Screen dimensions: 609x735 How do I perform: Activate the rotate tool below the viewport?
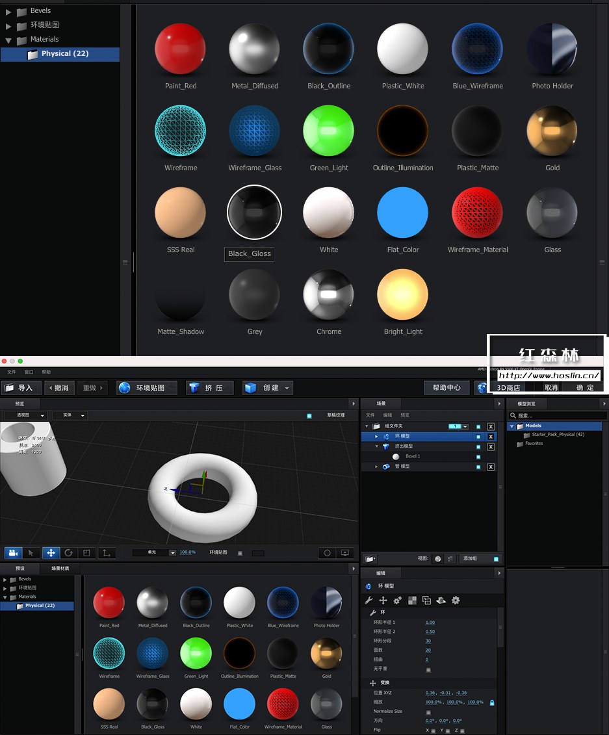pos(68,552)
